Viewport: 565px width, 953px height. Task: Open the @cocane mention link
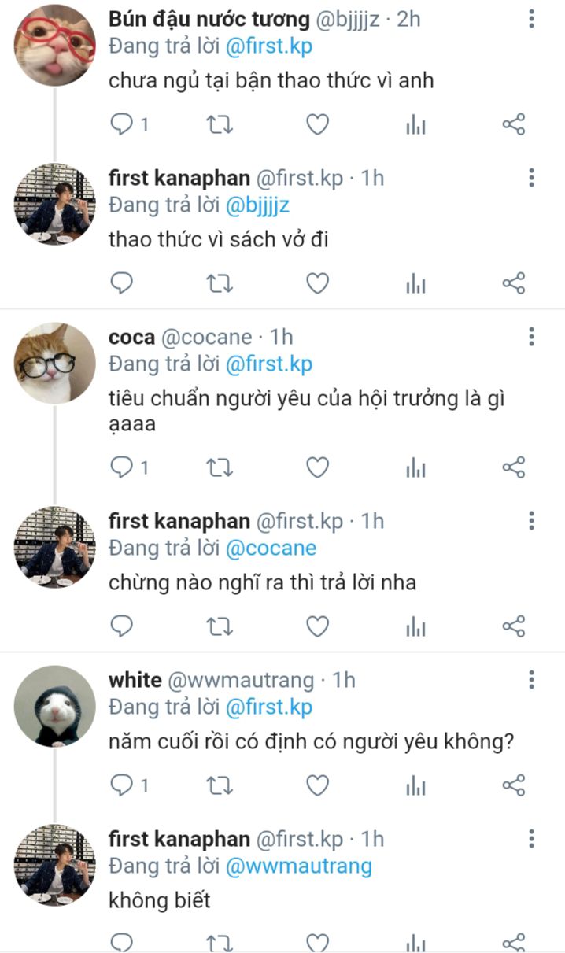[x=271, y=548]
